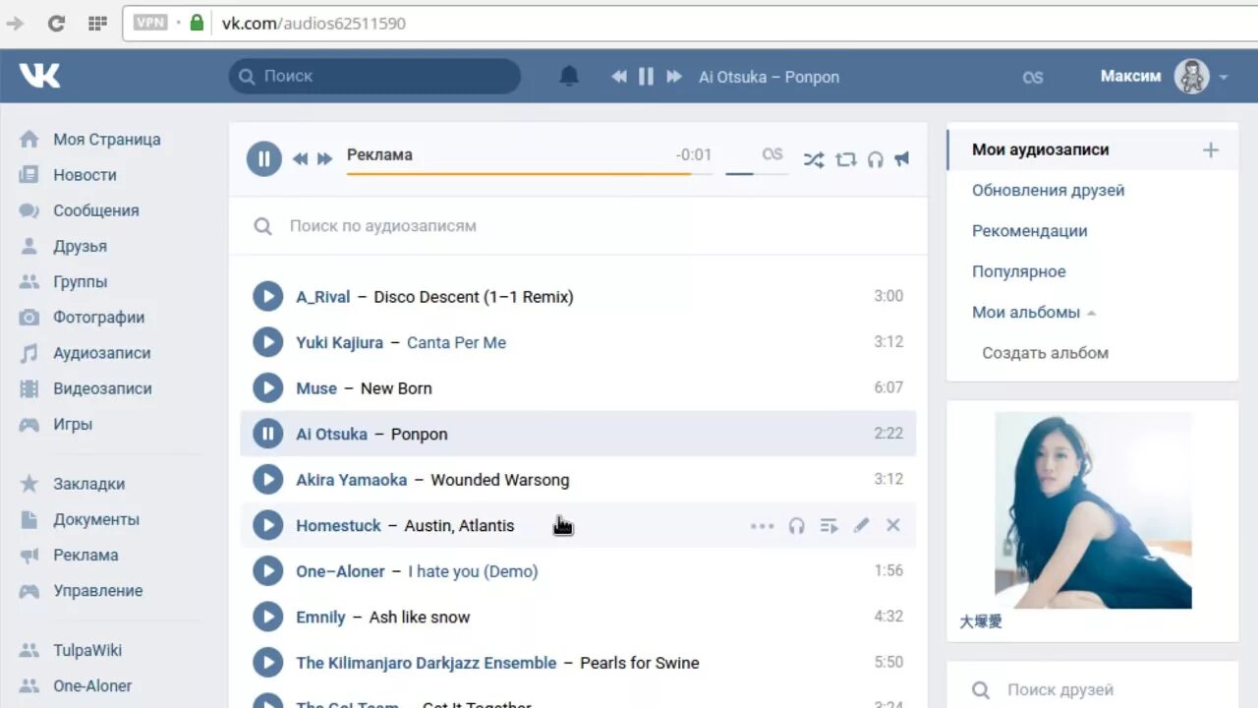The width and height of the screenshot is (1258, 708).
Task: Open Фотографии in left menu
Action: click(99, 317)
